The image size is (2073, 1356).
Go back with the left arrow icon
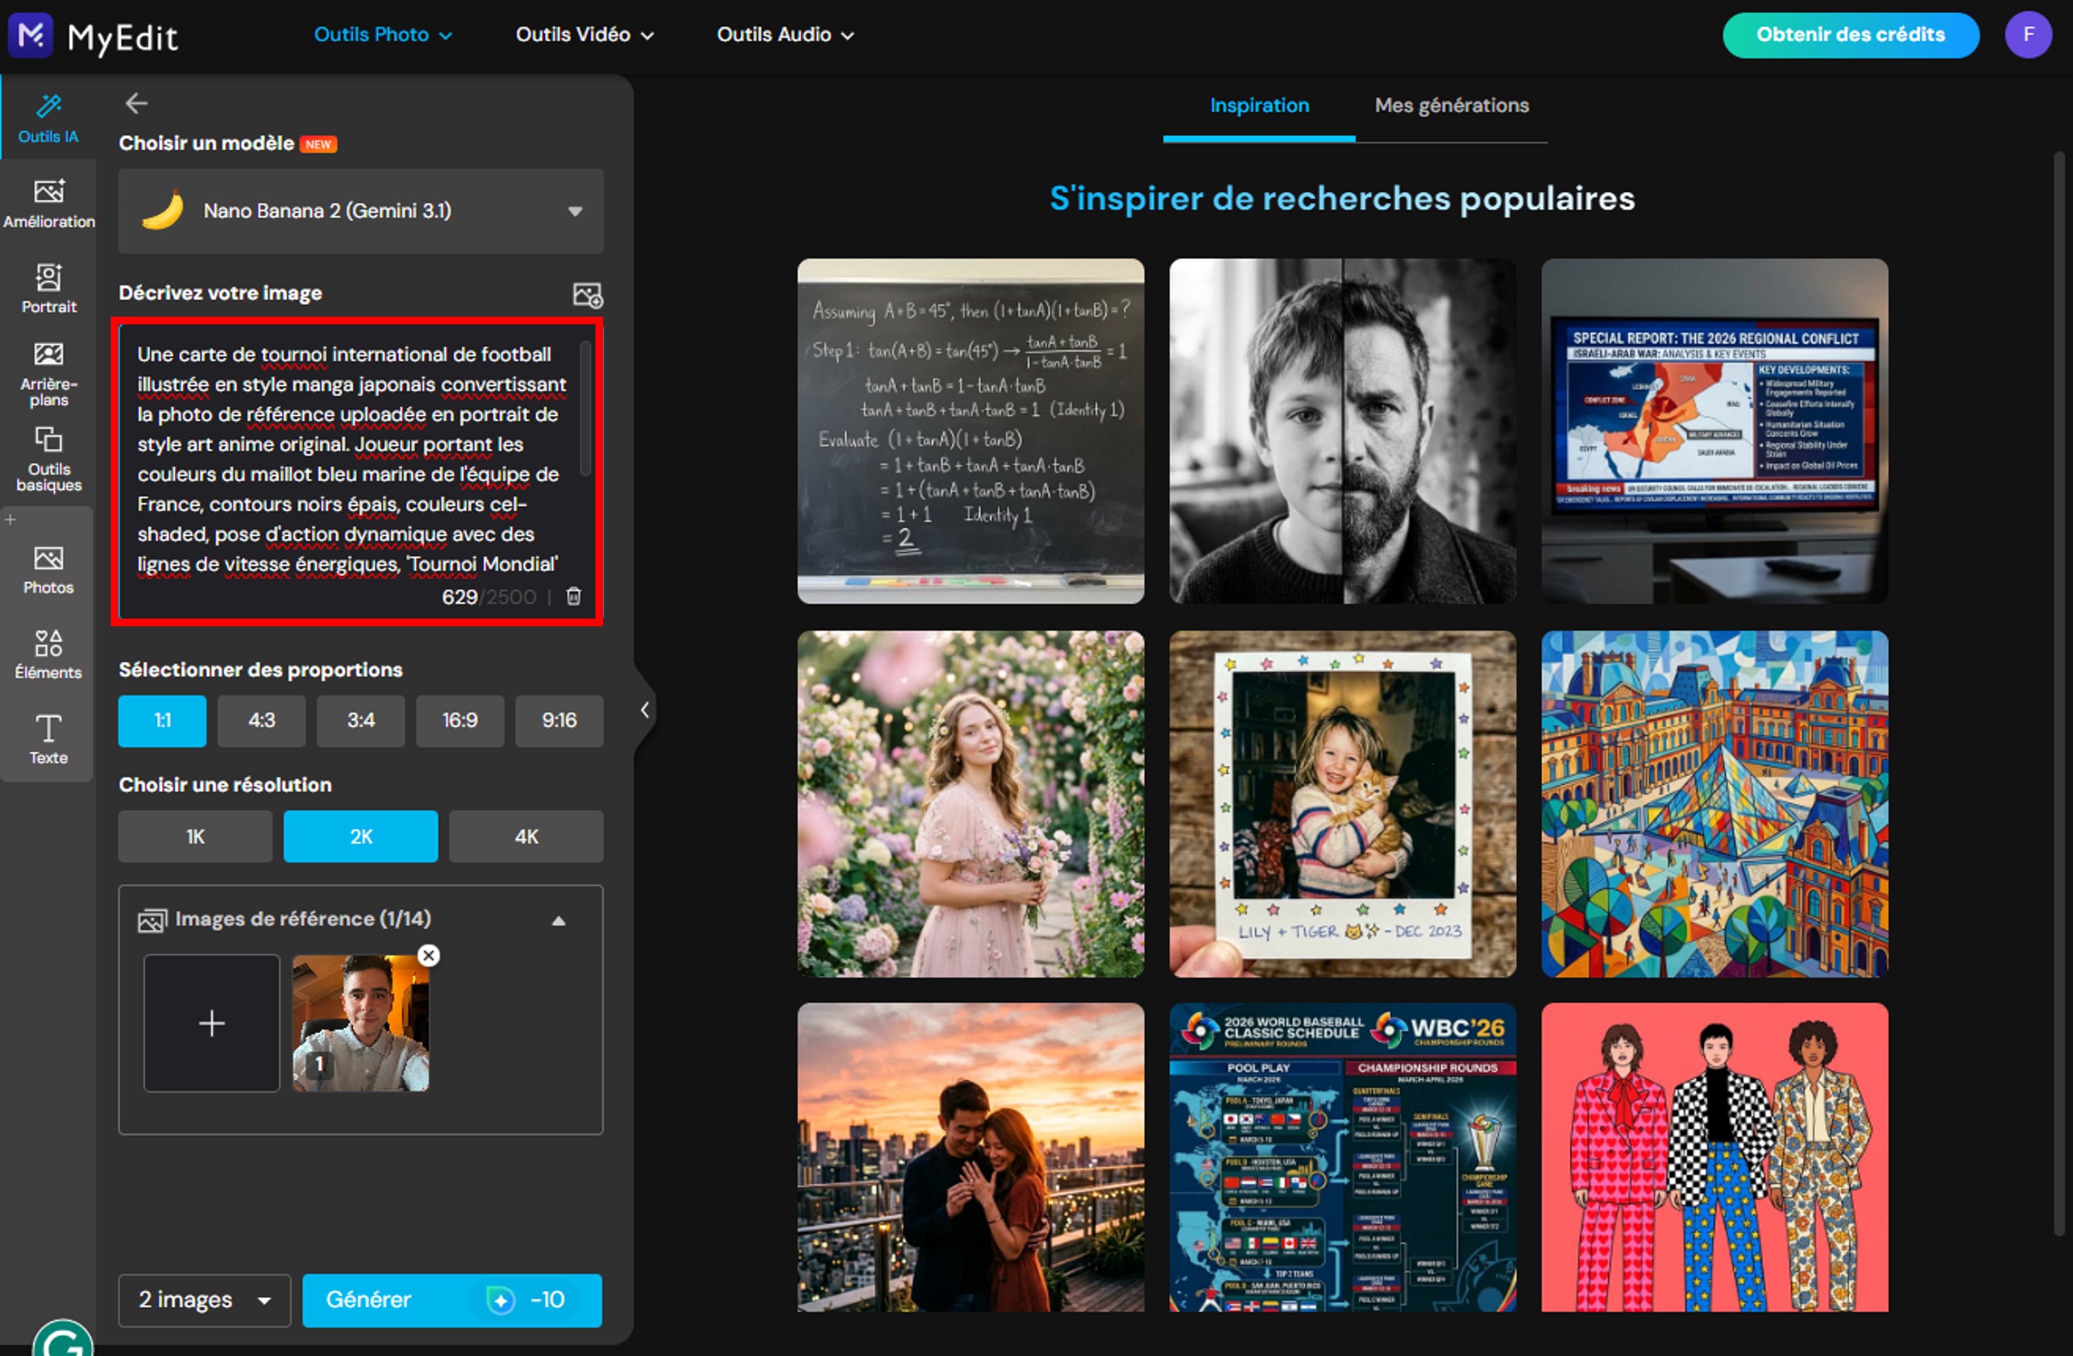point(136,104)
